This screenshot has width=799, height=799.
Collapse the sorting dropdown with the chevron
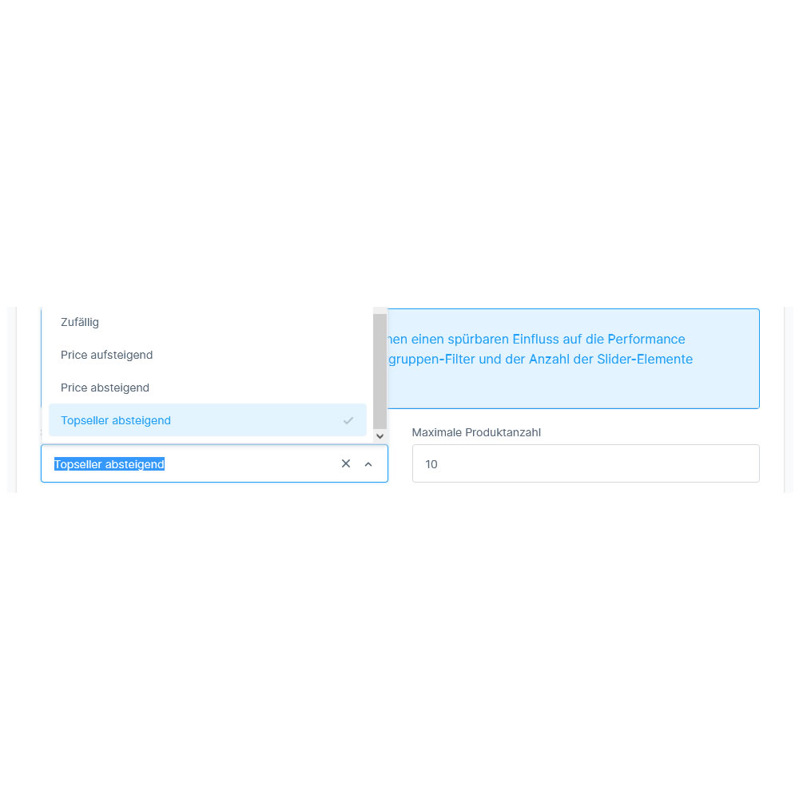(368, 464)
